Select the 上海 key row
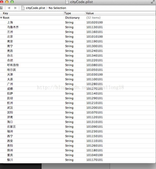156x169 pixels. click(x=10, y=22)
